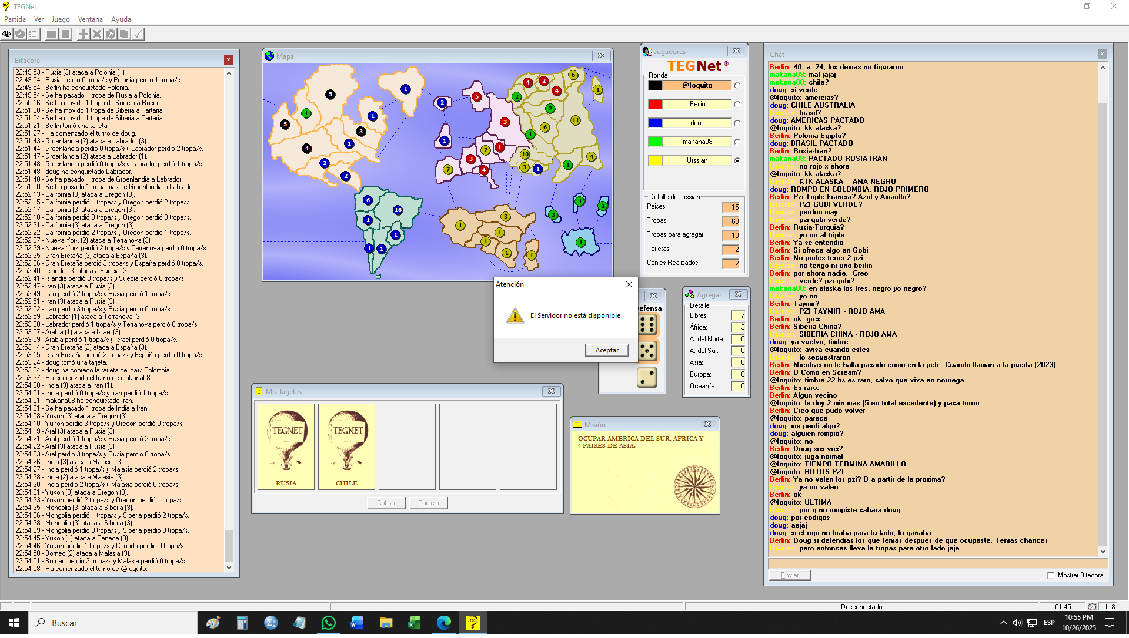Screen dimensions: 1129x638
Task: Select the radio button next to Berlin
Action: pyautogui.click(x=737, y=104)
